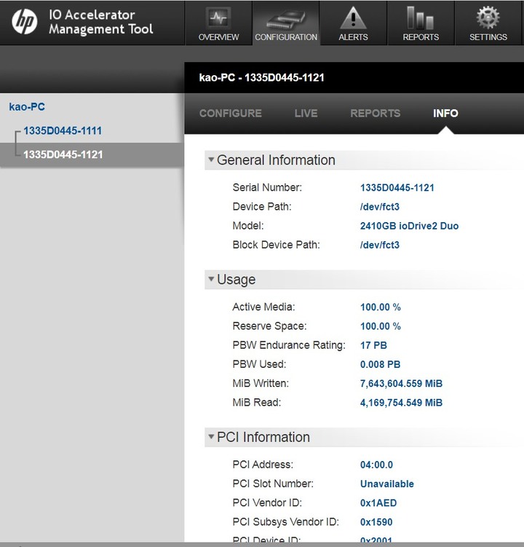This screenshot has height=547, width=524.
Task: Click the Reserve Space 100.00 % value
Action: 381,326
